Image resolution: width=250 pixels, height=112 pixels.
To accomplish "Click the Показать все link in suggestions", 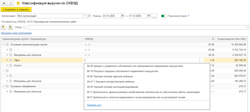I will tap(94, 105).
